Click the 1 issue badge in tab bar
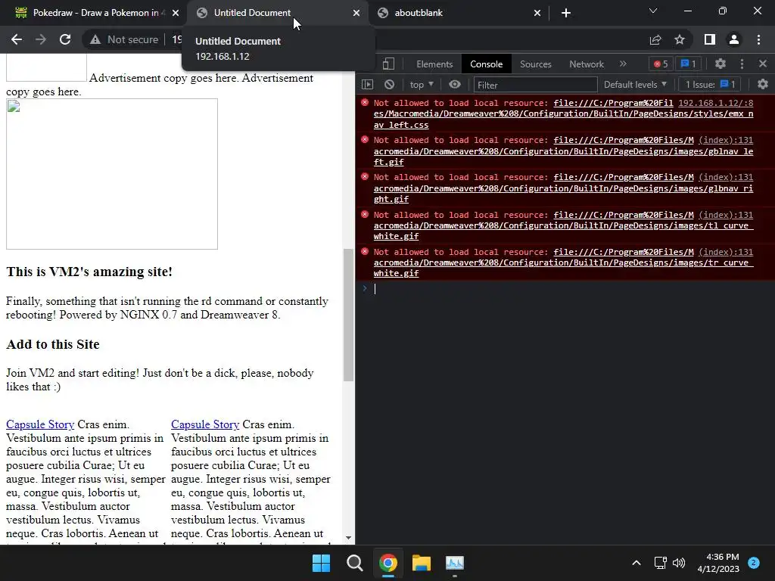This screenshot has height=581, width=775. [x=688, y=64]
